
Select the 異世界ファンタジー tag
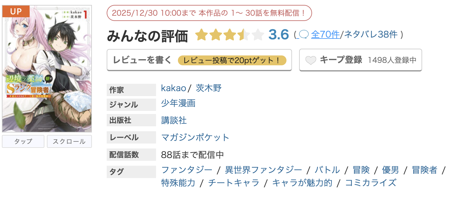click(264, 170)
